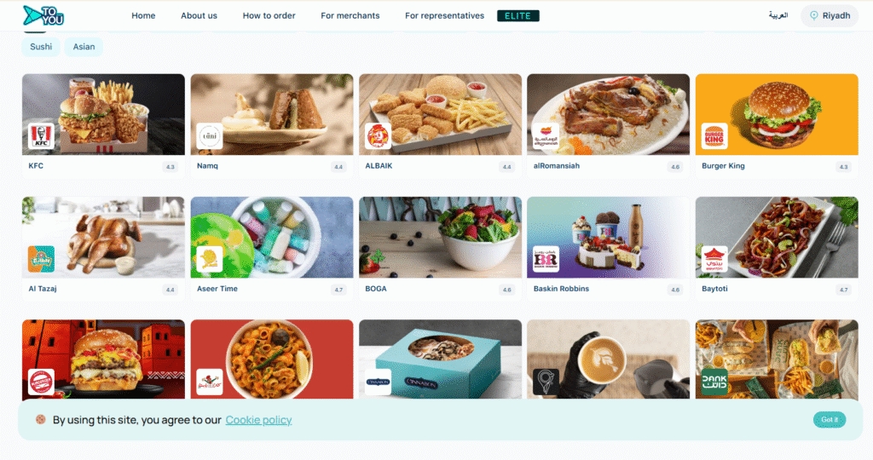The height and width of the screenshot is (460, 873).
Task: Open the How to order menu
Action: [269, 15]
